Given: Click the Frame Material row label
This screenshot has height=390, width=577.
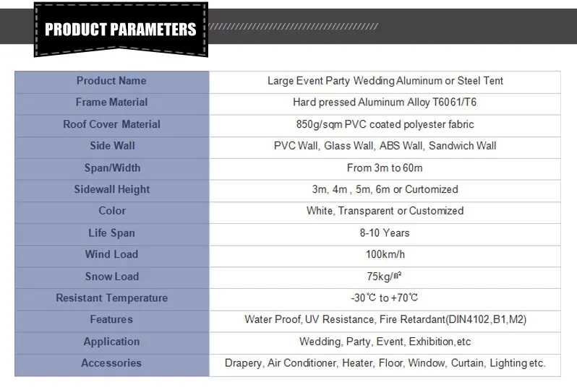Looking at the screenshot, I should coord(111,103).
